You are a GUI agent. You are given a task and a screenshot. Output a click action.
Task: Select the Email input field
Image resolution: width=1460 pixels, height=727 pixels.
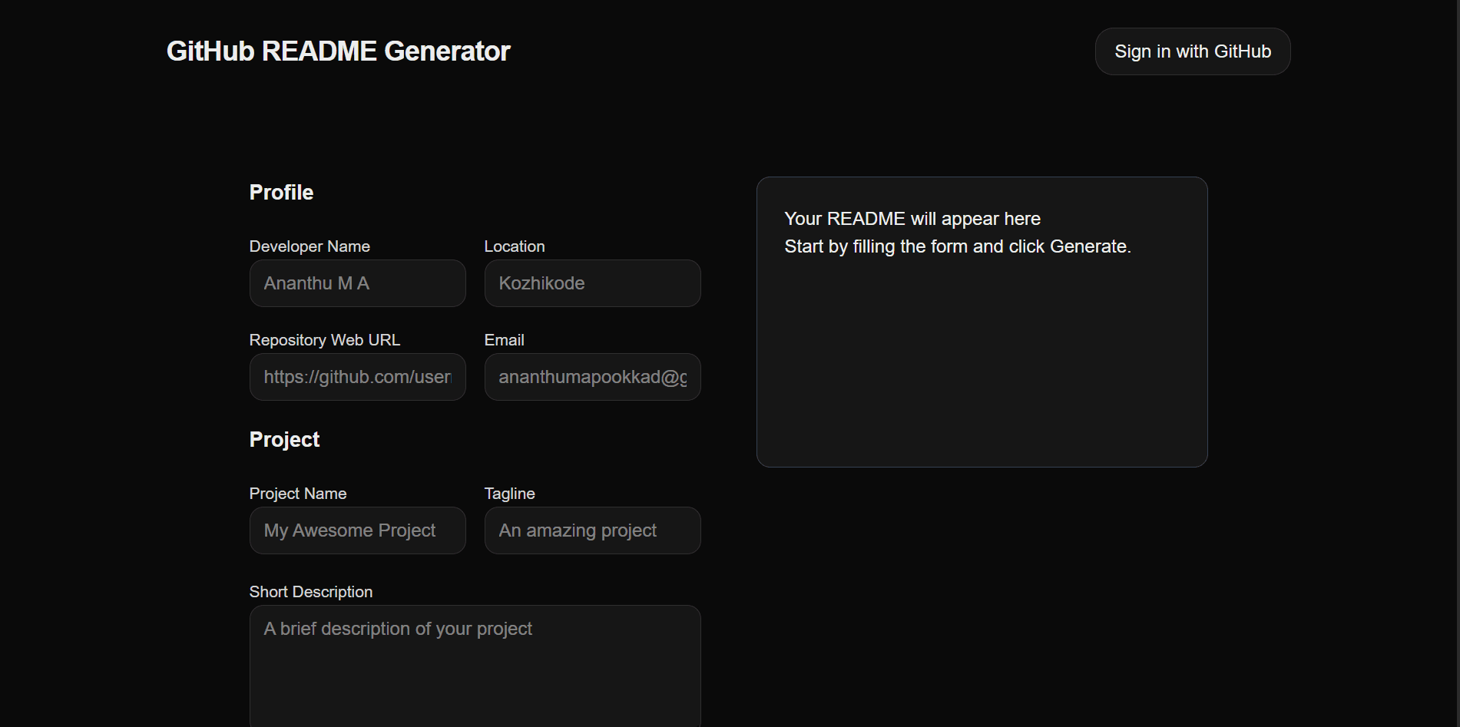click(x=592, y=377)
